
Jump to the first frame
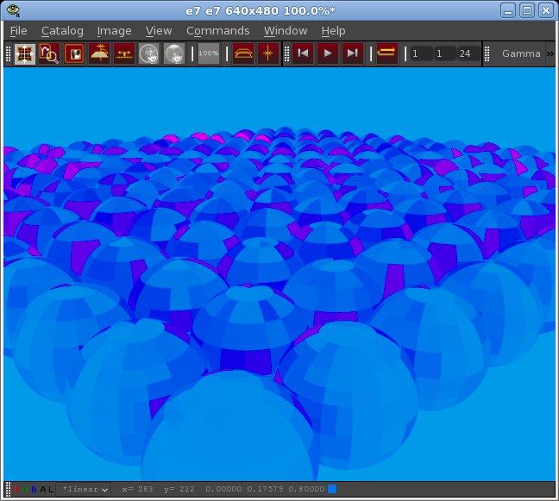303,53
